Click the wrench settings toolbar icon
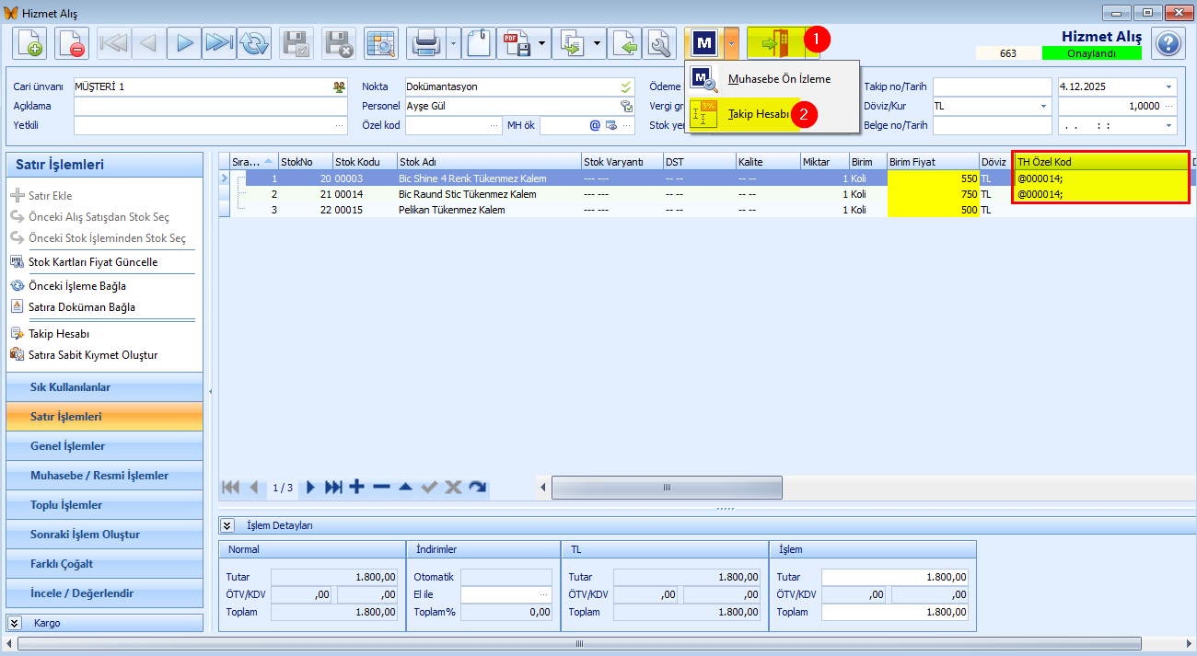The width and height of the screenshot is (1197, 656). (659, 42)
